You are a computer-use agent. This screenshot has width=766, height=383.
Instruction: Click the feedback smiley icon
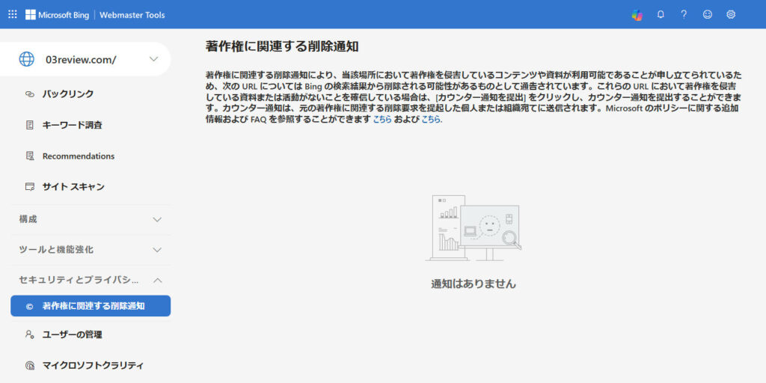point(708,15)
